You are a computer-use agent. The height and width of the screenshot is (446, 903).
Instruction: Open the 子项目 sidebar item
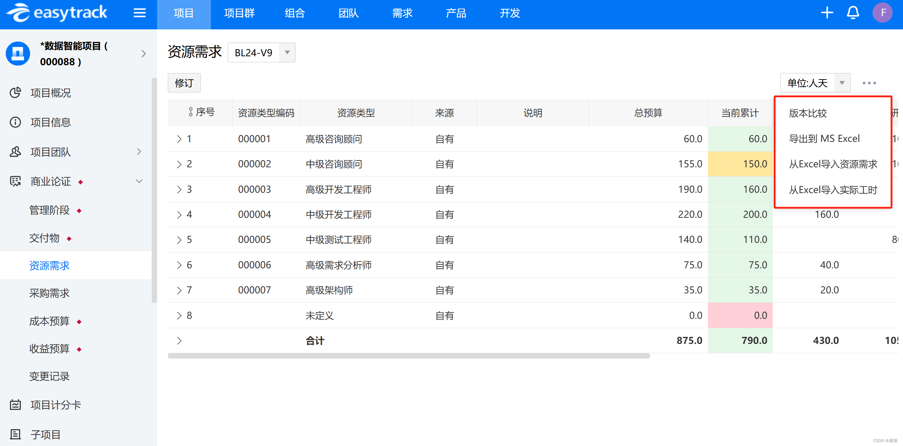tap(46, 435)
